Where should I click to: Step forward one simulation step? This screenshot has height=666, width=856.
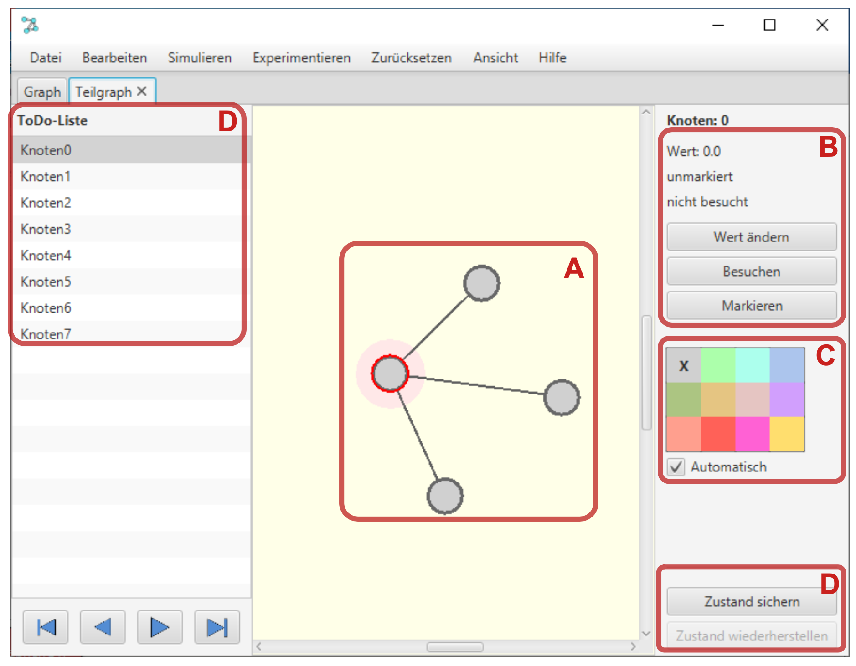pos(160,627)
